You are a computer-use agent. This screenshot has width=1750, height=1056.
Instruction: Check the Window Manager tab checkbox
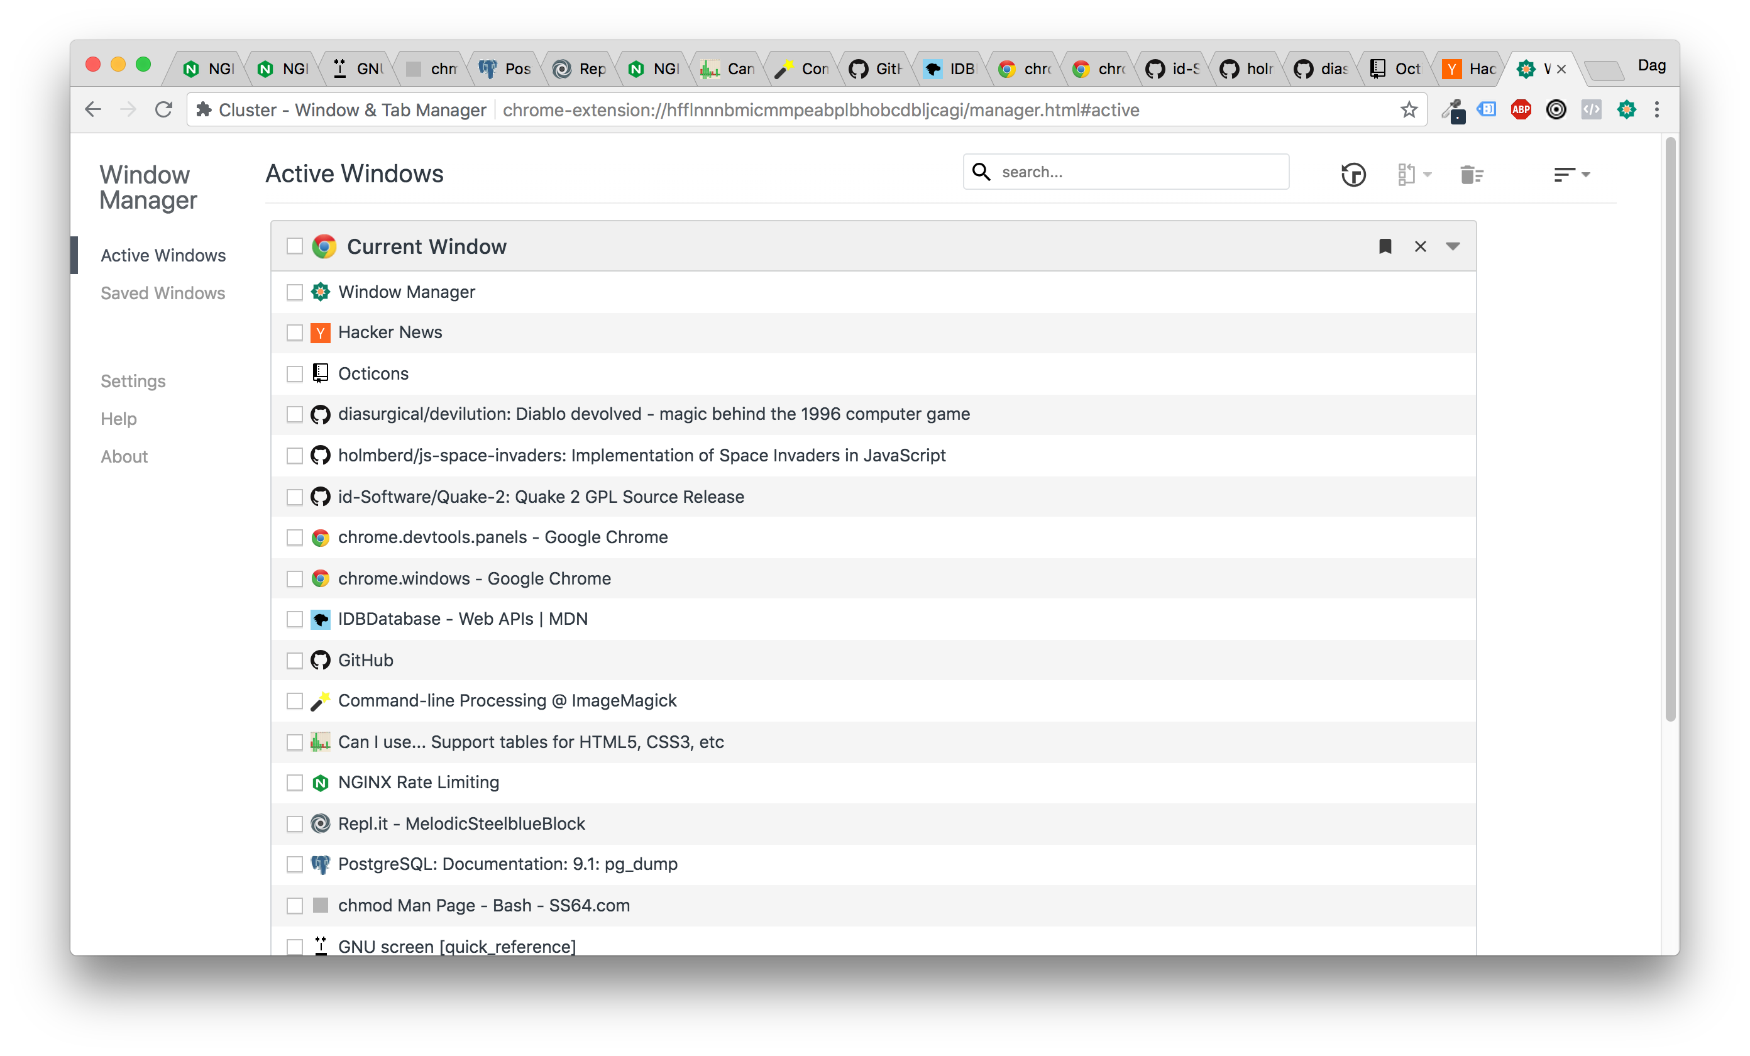[x=295, y=292]
